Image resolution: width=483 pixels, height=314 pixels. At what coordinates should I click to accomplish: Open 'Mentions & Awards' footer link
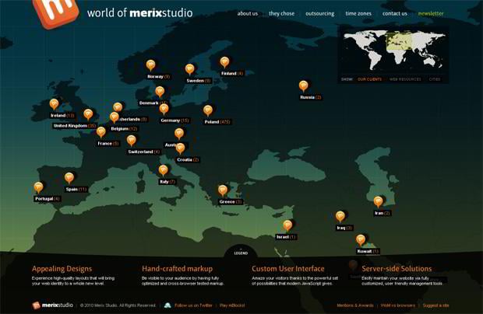coord(355,305)
